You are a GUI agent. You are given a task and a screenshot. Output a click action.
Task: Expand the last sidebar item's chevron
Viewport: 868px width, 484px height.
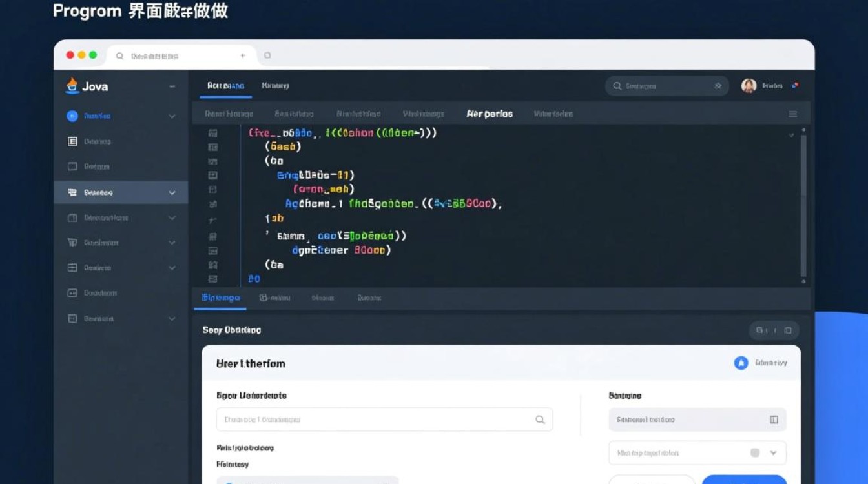tap(172, 318)
